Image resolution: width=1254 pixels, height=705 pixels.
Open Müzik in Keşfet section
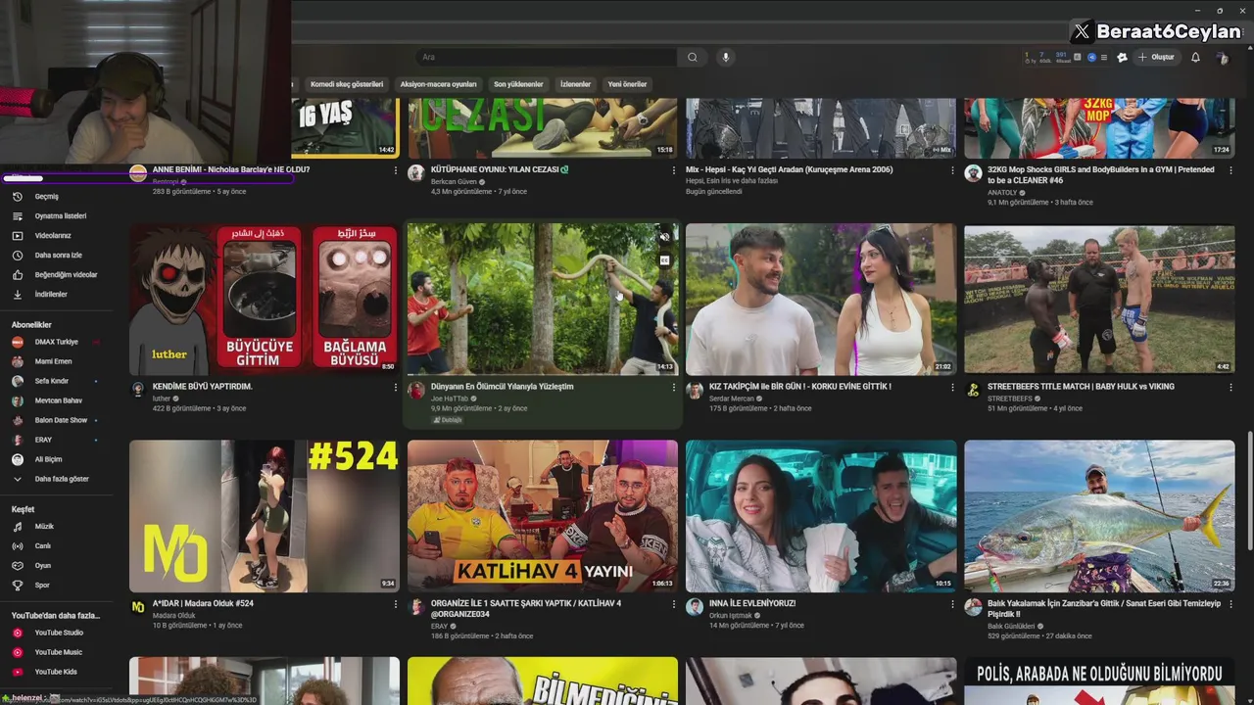[44, 527]
